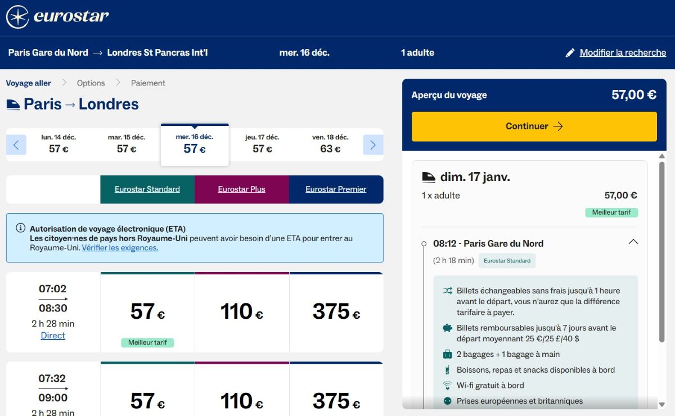Open Vérifier les exigences link
The width and height of the screenshot is (675, 416).
coord(120,248)
